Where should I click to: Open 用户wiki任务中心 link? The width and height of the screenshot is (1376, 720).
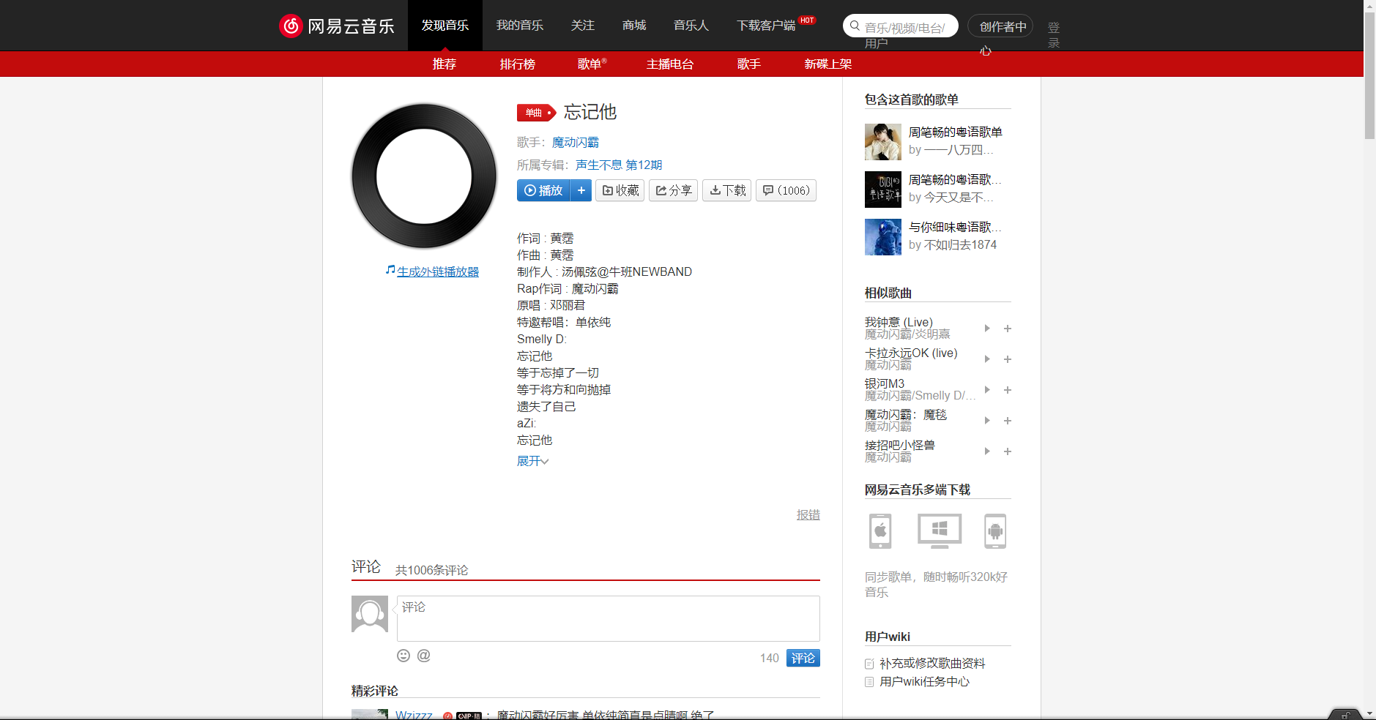tap(924, 682)
